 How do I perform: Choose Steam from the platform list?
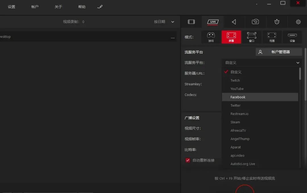point(260,122)
